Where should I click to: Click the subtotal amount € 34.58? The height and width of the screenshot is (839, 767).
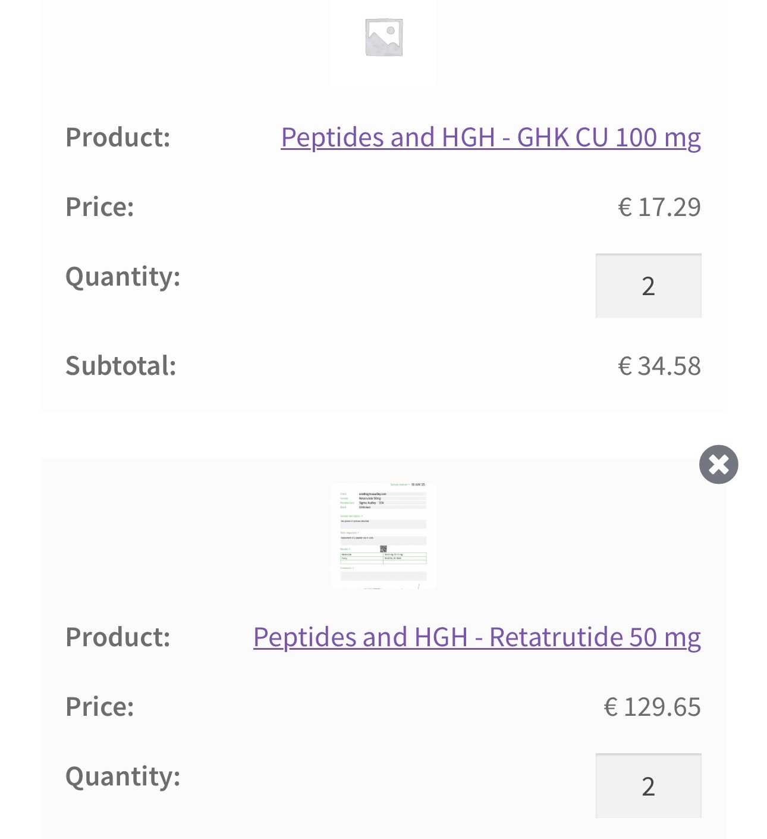(659, 366)
